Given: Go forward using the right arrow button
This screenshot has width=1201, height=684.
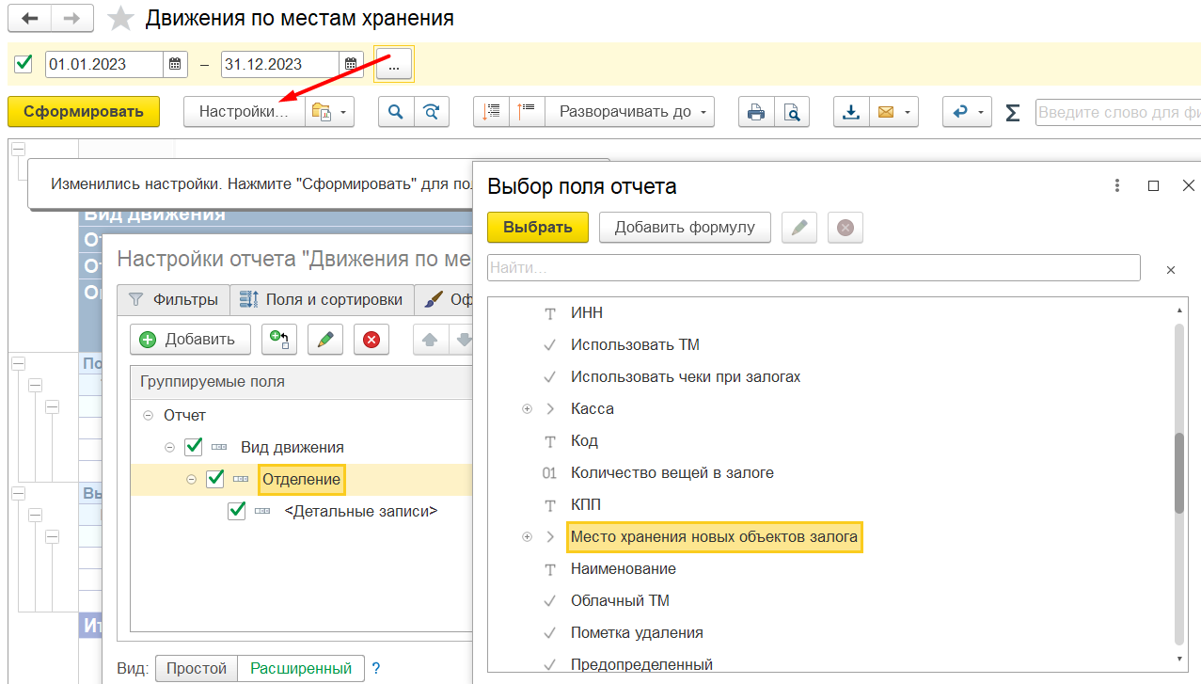Looking at the screenshot, I should pyautogui.click(x=72, y=18).
